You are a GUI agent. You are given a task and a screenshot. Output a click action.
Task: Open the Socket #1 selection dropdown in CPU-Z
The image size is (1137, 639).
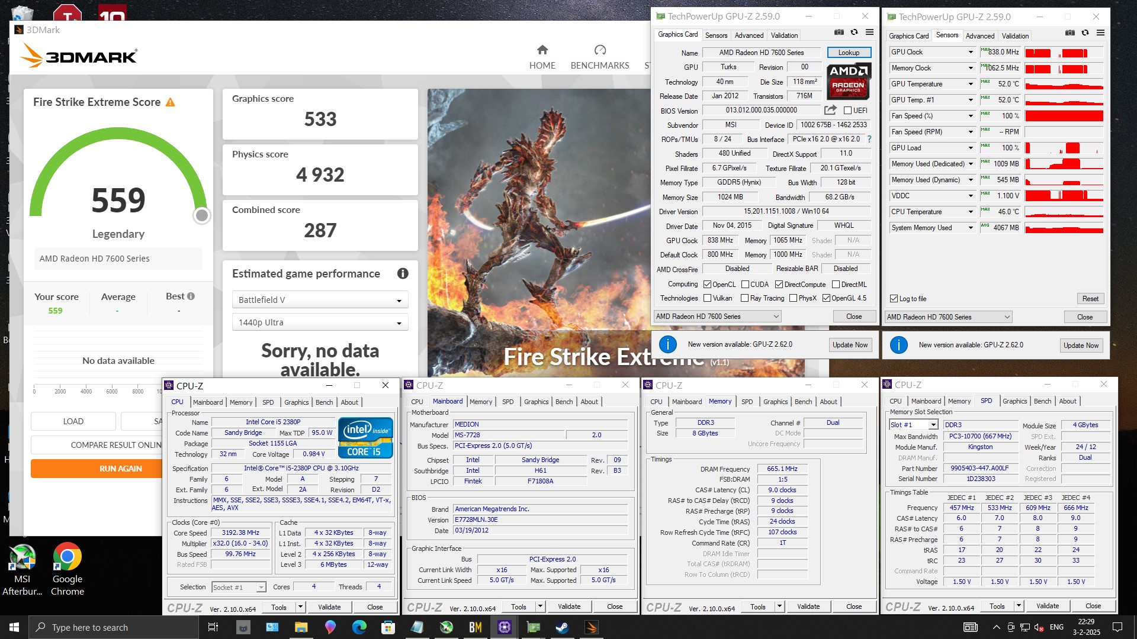pos(239,588)
